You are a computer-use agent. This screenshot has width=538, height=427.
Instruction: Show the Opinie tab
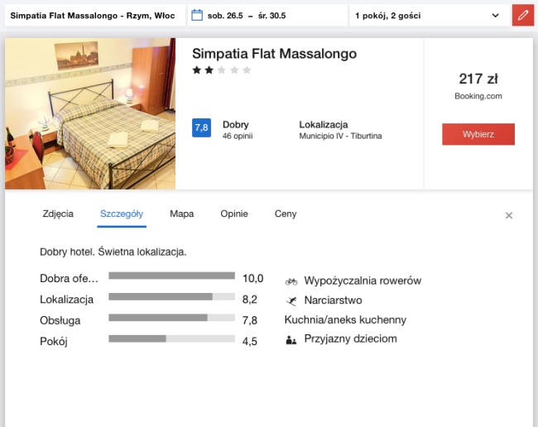pos(234,214)
